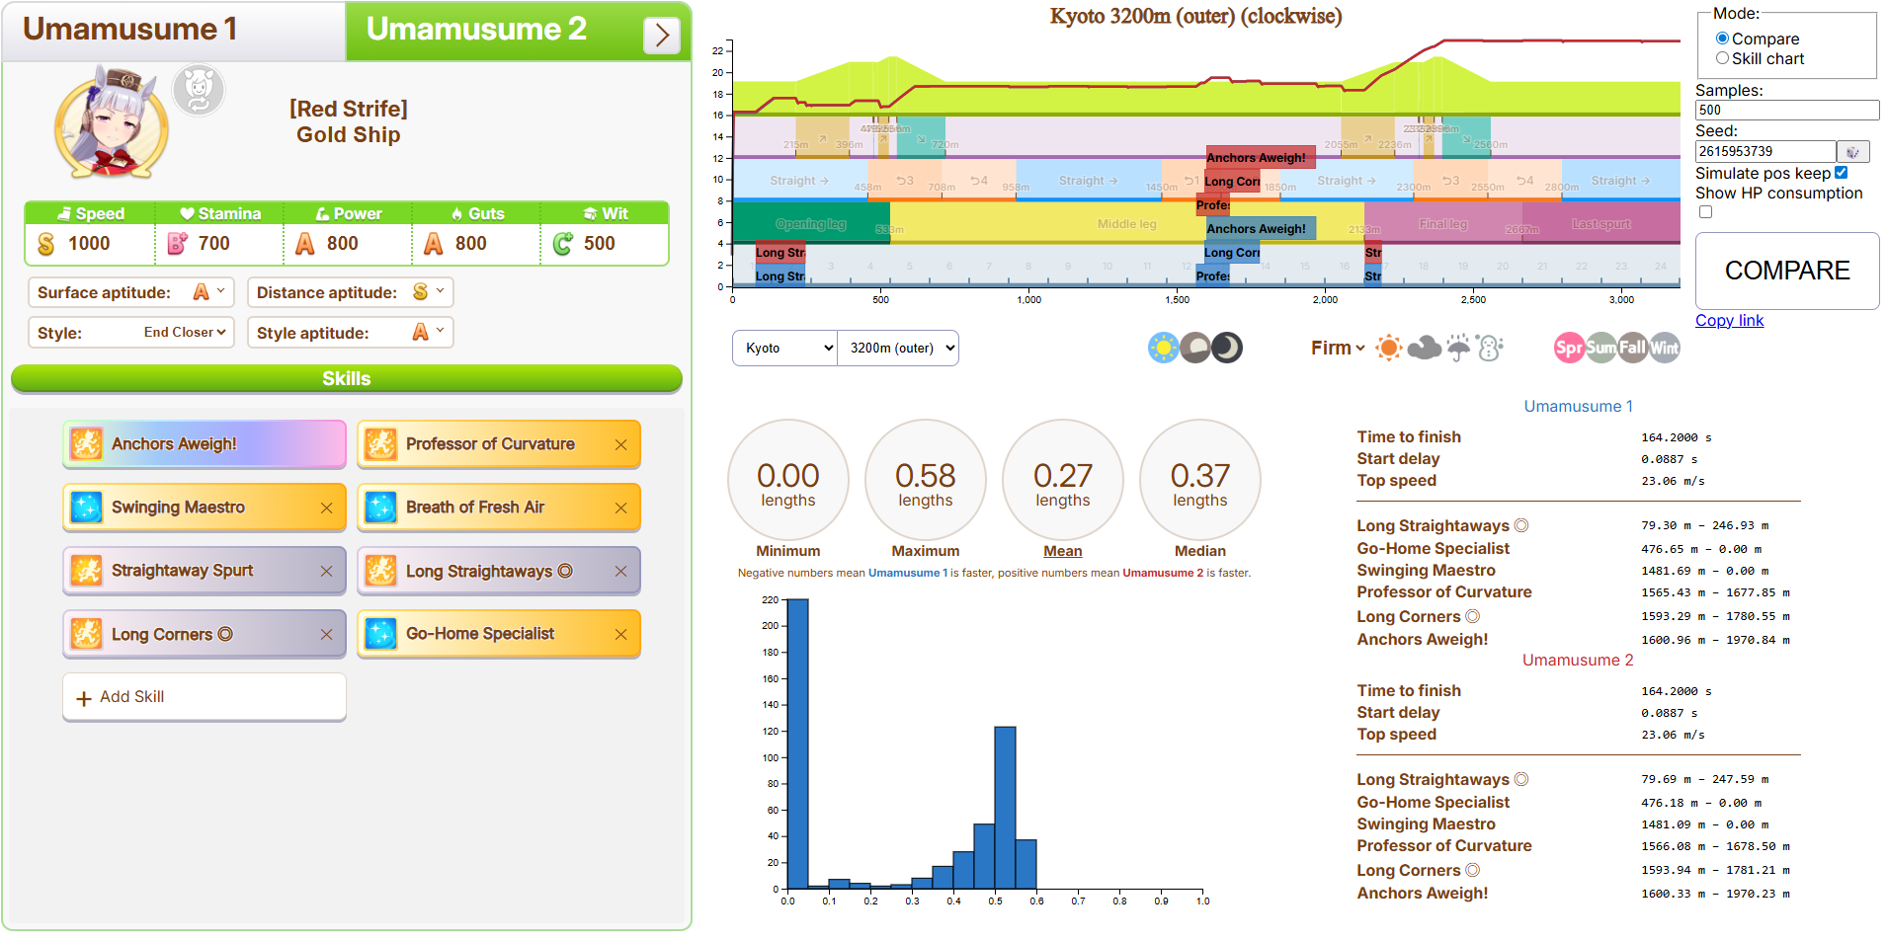Remove Professor of Curvature skill

(x=620, y=445)
